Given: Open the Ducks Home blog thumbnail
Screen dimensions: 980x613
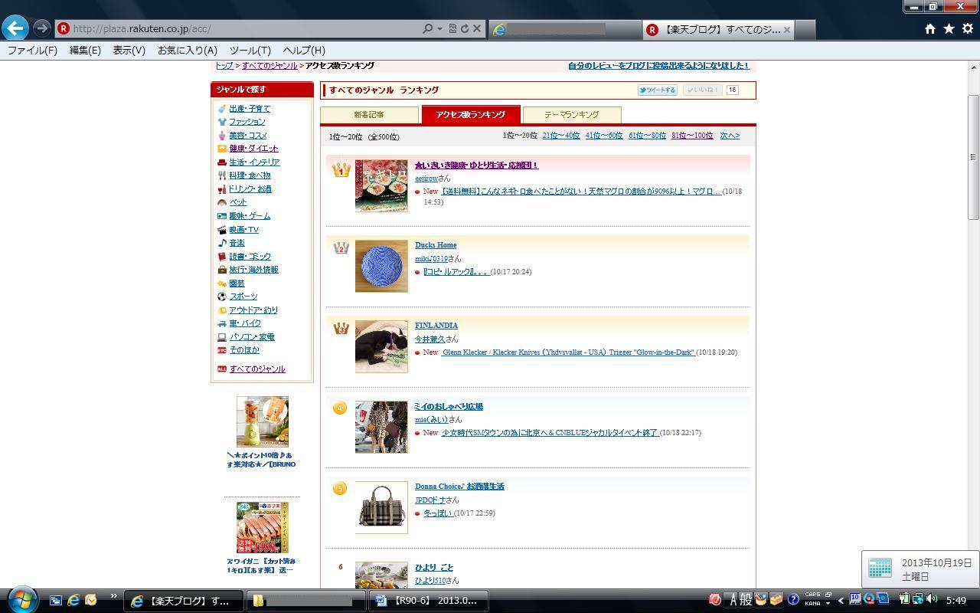Looking at the screenshot, I should pos(381,266).
